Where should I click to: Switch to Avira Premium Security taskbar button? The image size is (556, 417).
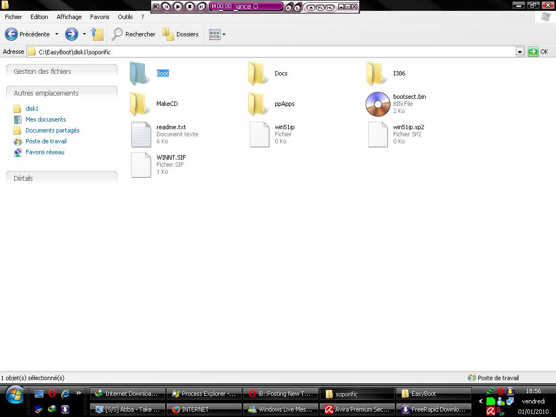pyautogui.click(x=357, y=409)
